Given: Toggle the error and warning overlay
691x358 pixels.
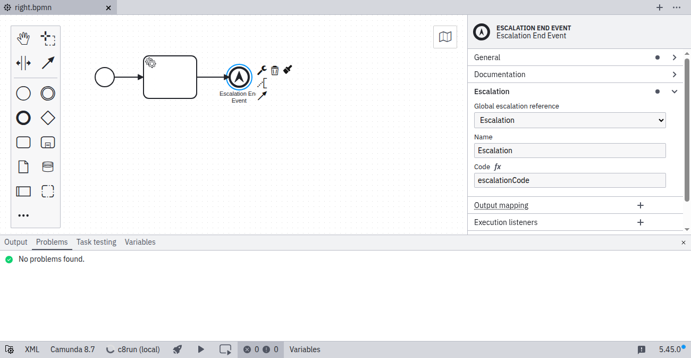Looking at the screenshot, I should coord(260,349).
